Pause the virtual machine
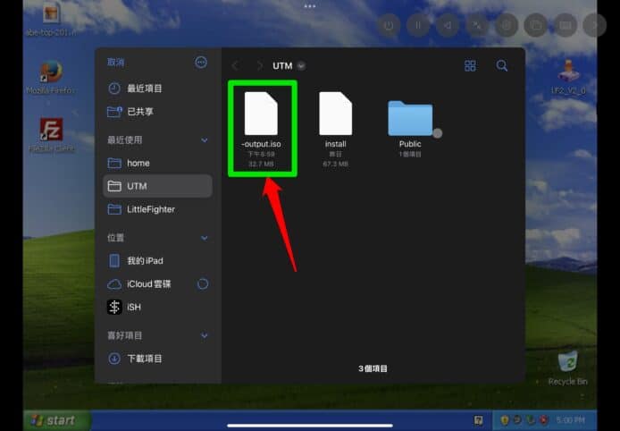The height and width of the screenshot is (431, 620). point(417,26)
